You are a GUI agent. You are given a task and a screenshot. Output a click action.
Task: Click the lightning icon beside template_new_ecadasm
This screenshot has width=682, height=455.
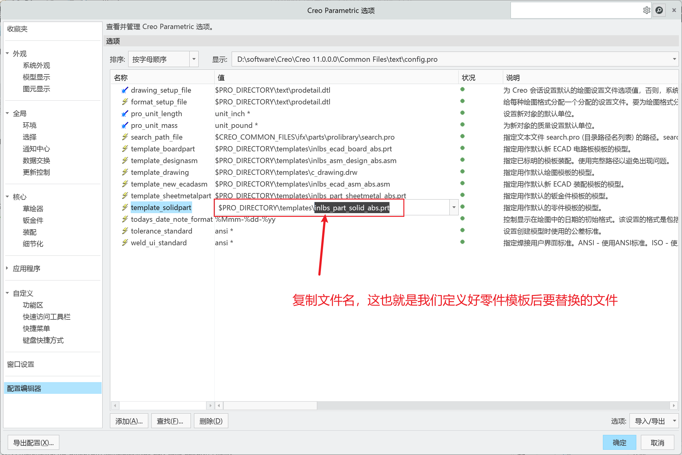point(125,184)
